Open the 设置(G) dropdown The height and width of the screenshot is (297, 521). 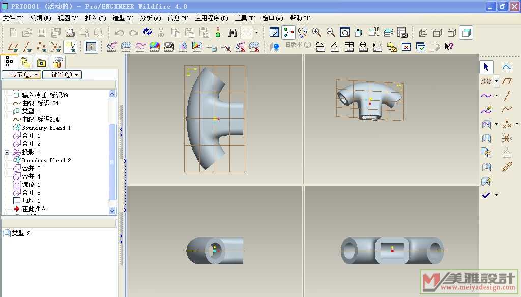pos(62,75)
